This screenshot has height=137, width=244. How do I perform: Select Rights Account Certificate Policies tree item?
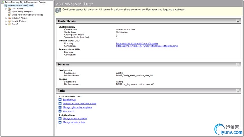tap(27, 15)
